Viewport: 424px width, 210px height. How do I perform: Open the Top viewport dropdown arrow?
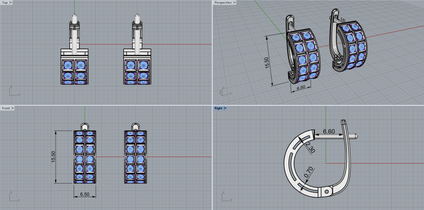[11, 2]
